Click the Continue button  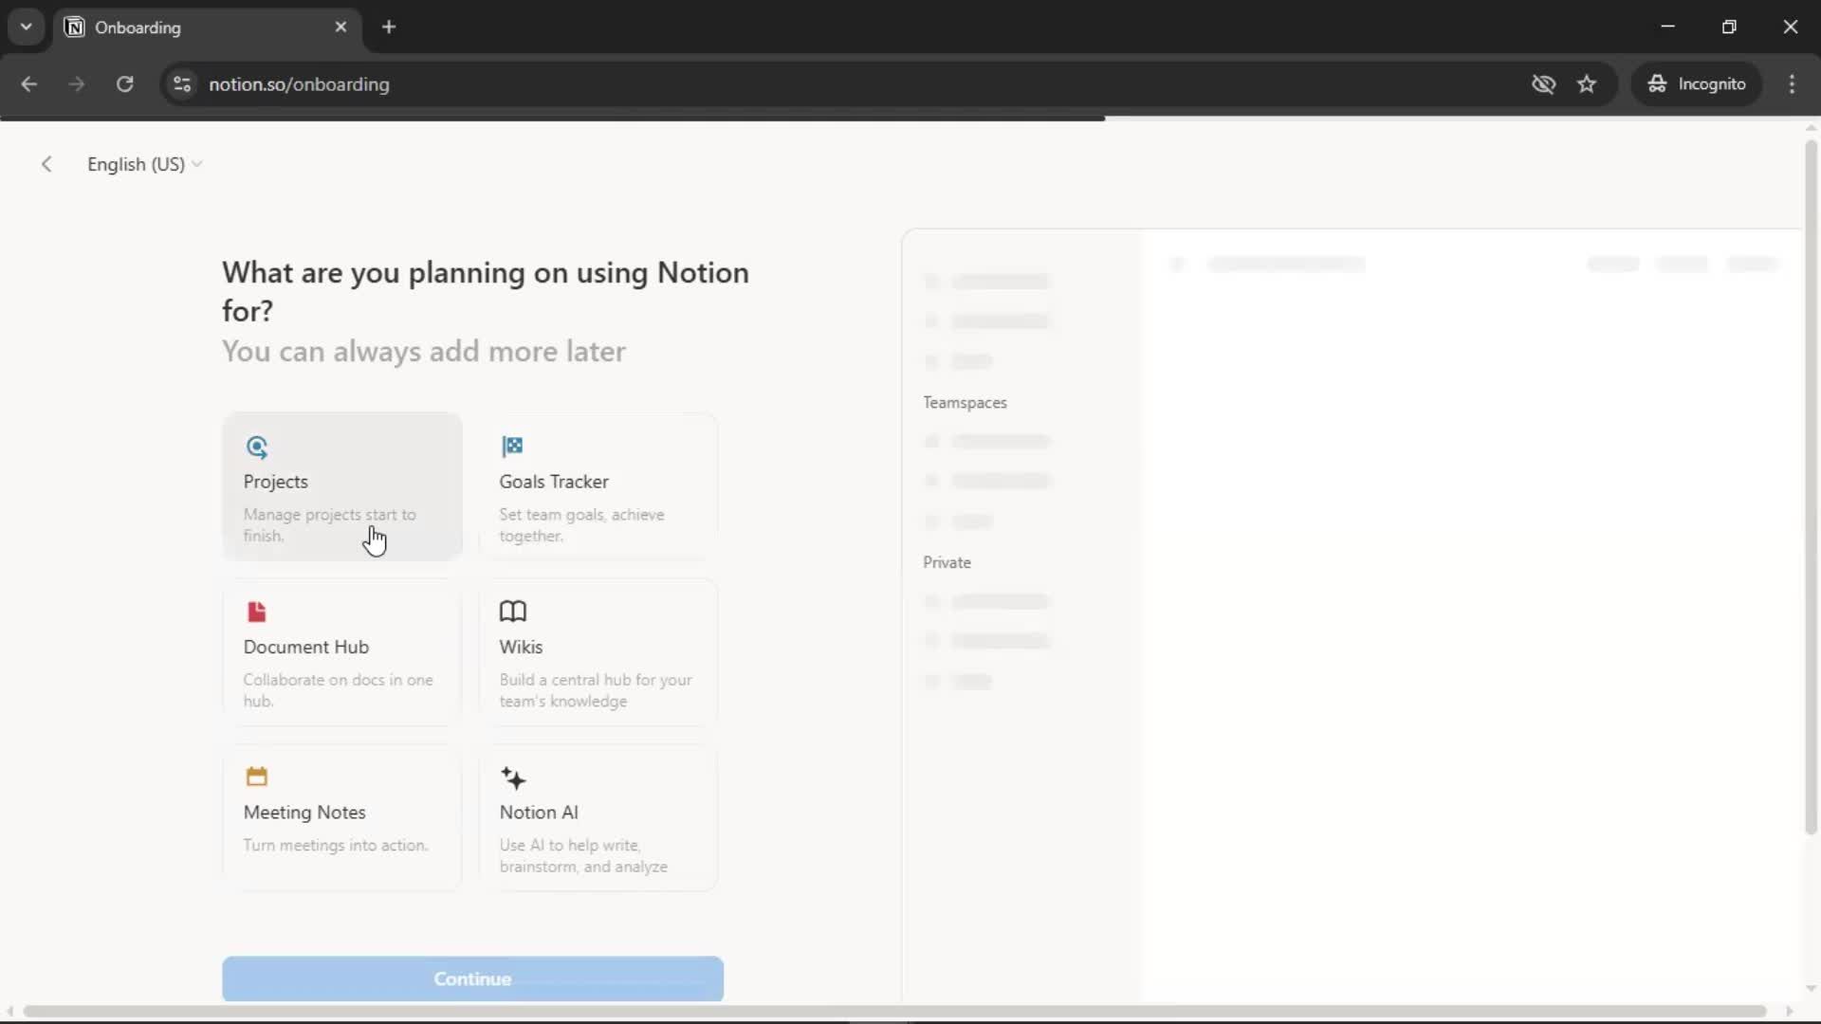pyautogui.click(x=472, y=978)
